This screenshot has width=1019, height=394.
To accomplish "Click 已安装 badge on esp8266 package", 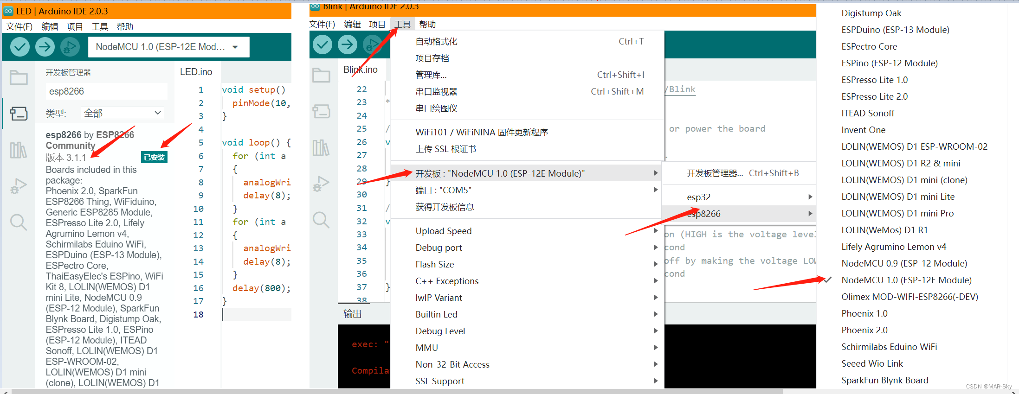I will 154,158.
